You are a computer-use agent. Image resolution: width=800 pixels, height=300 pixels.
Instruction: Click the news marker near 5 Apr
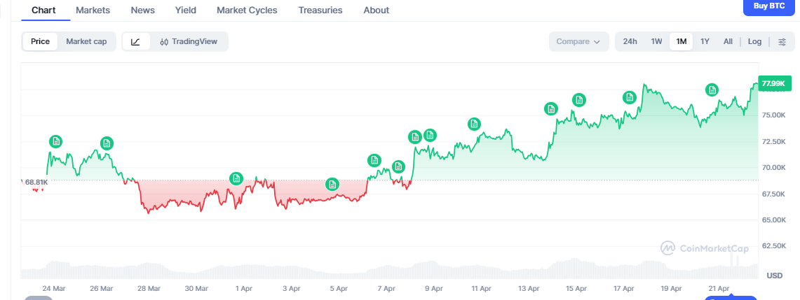coord(332,185)
